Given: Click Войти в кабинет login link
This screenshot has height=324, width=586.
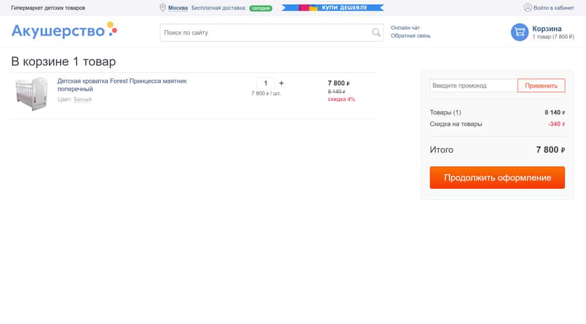Looking at the screenshot, I should 554,8.
